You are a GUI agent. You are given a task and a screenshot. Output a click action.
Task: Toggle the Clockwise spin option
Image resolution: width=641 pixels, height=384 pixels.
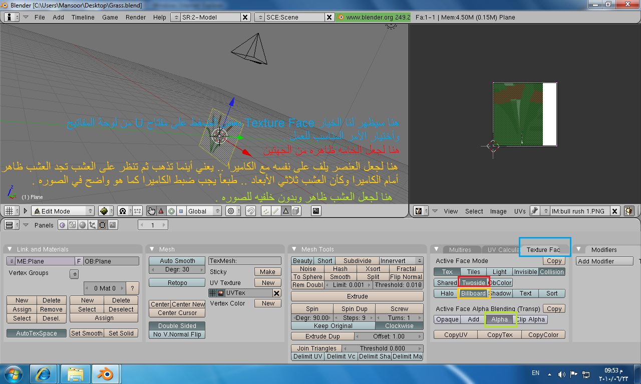(399, 325)
